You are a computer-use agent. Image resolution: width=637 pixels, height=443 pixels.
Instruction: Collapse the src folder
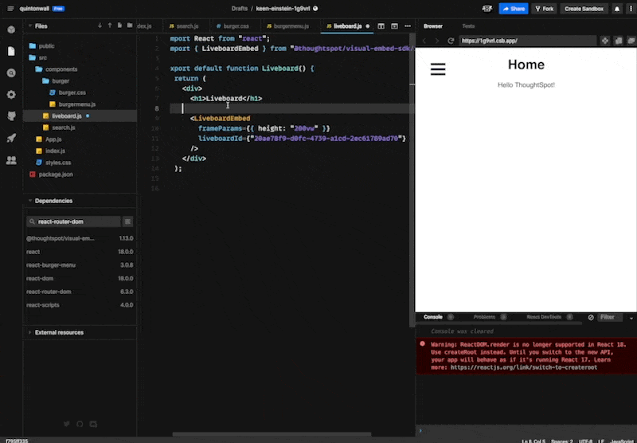[x=37, y=57]
